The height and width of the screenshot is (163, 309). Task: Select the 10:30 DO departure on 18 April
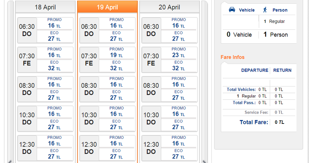click(x=27, y=118)
